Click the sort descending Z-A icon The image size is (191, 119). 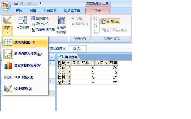coord(95,26)
